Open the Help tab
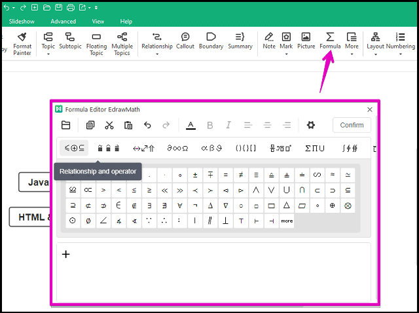419x313 pixels. pos(126,22)
